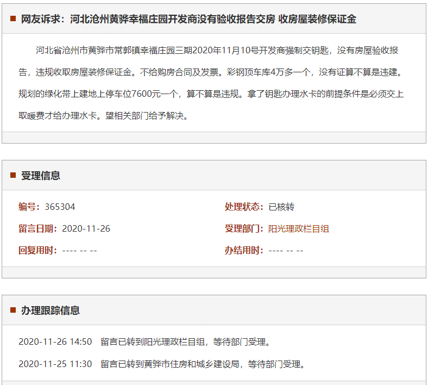Select the message date 2020-11-26 value

[x=86, y=228]
